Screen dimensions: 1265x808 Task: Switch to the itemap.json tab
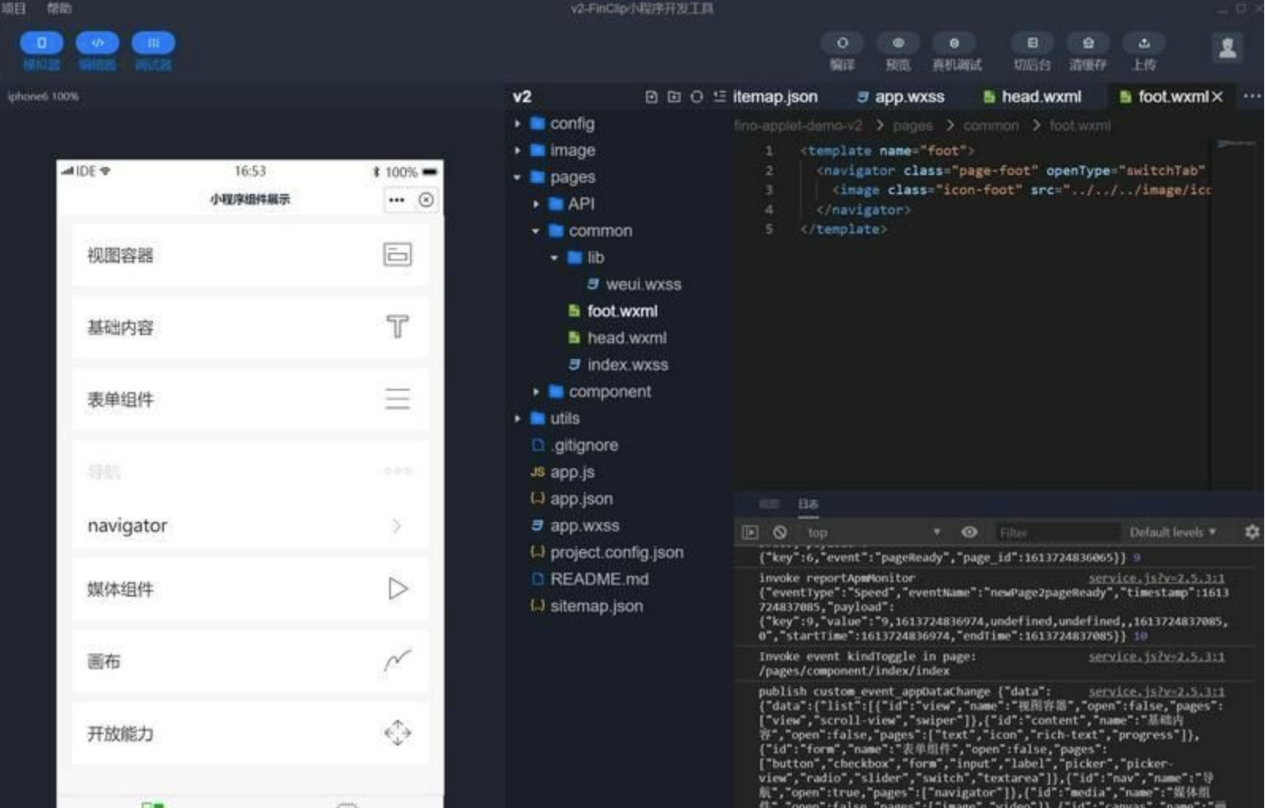coord(775,97)
